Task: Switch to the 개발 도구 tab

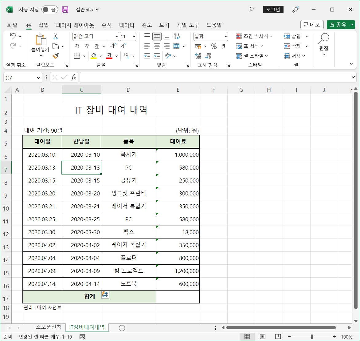Action: coord(188,25)
